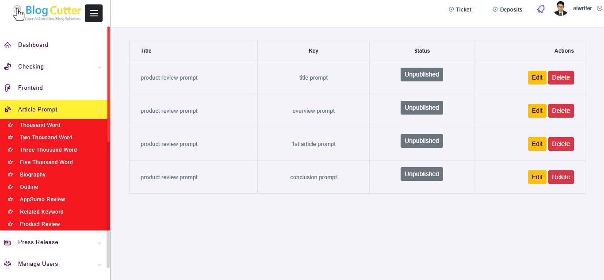Viewport: 604px width, 280px height.
Task: Click the hamburger menu toggle icon
Action: tap(94, 13)
